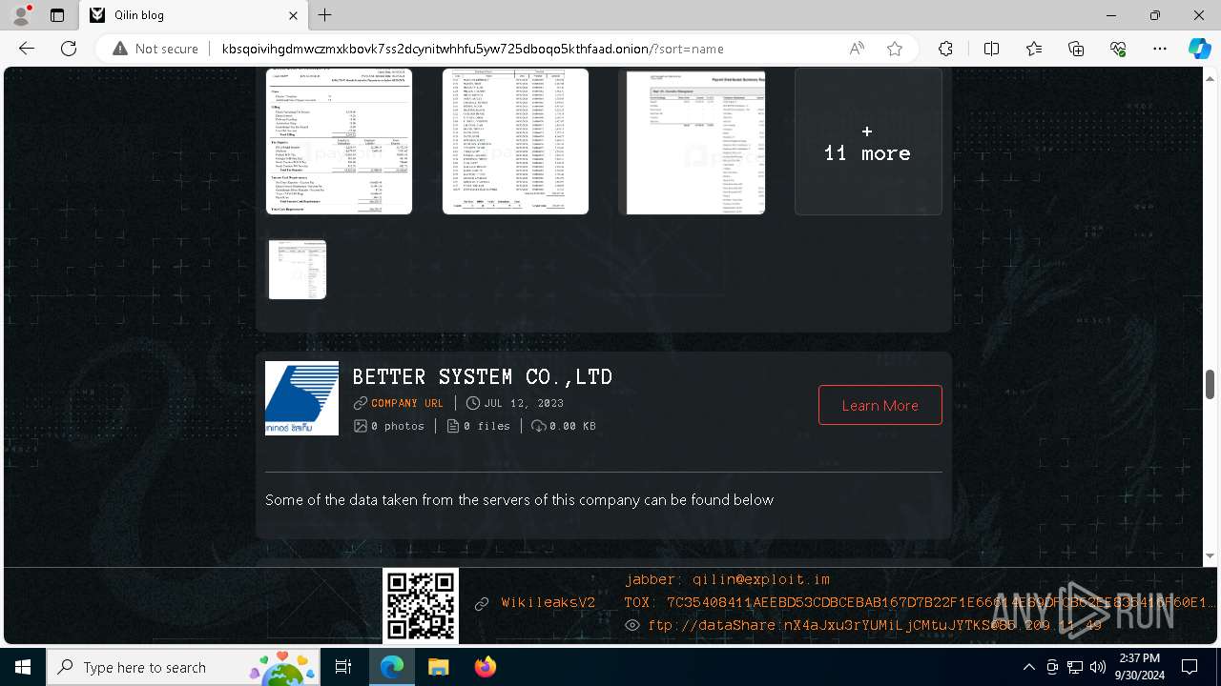This screenshot has height=686, width=1221.
Task: Open the Windows Start menu
Action: click(x=23, y=667)
